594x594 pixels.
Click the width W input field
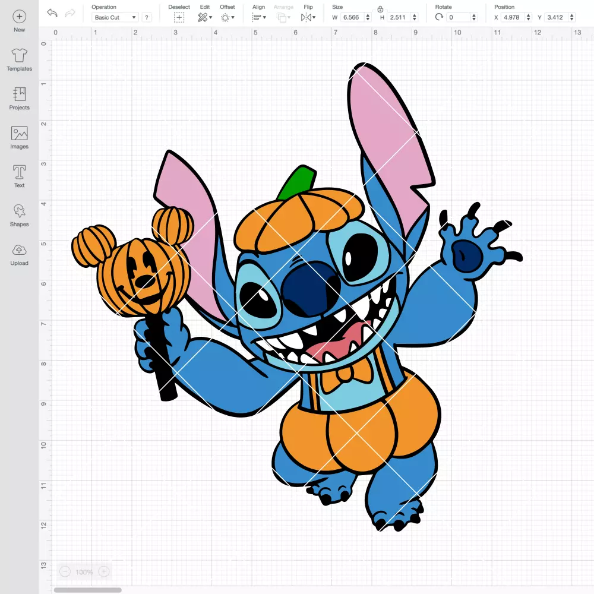352,17
